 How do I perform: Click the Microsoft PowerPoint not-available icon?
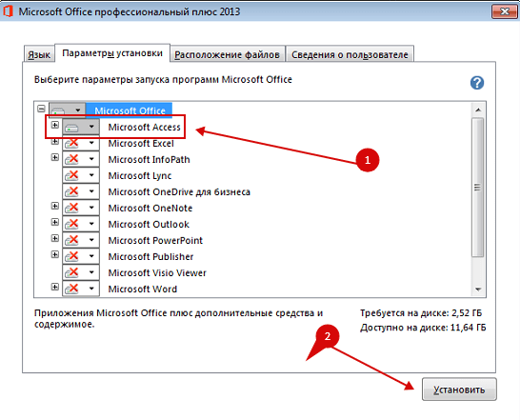[x=72, y=241]
